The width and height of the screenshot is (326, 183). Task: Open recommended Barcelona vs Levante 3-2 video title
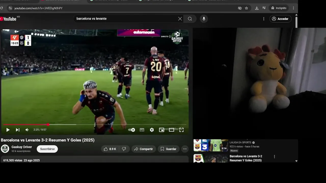coord(246,158)
